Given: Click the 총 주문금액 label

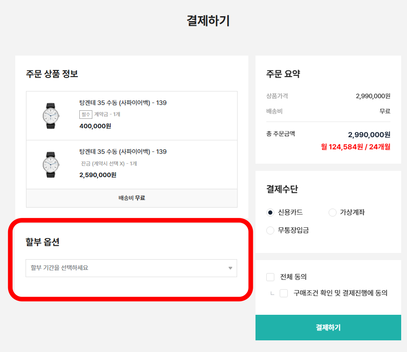Looking at the screenshot, I should click(281, 134).
